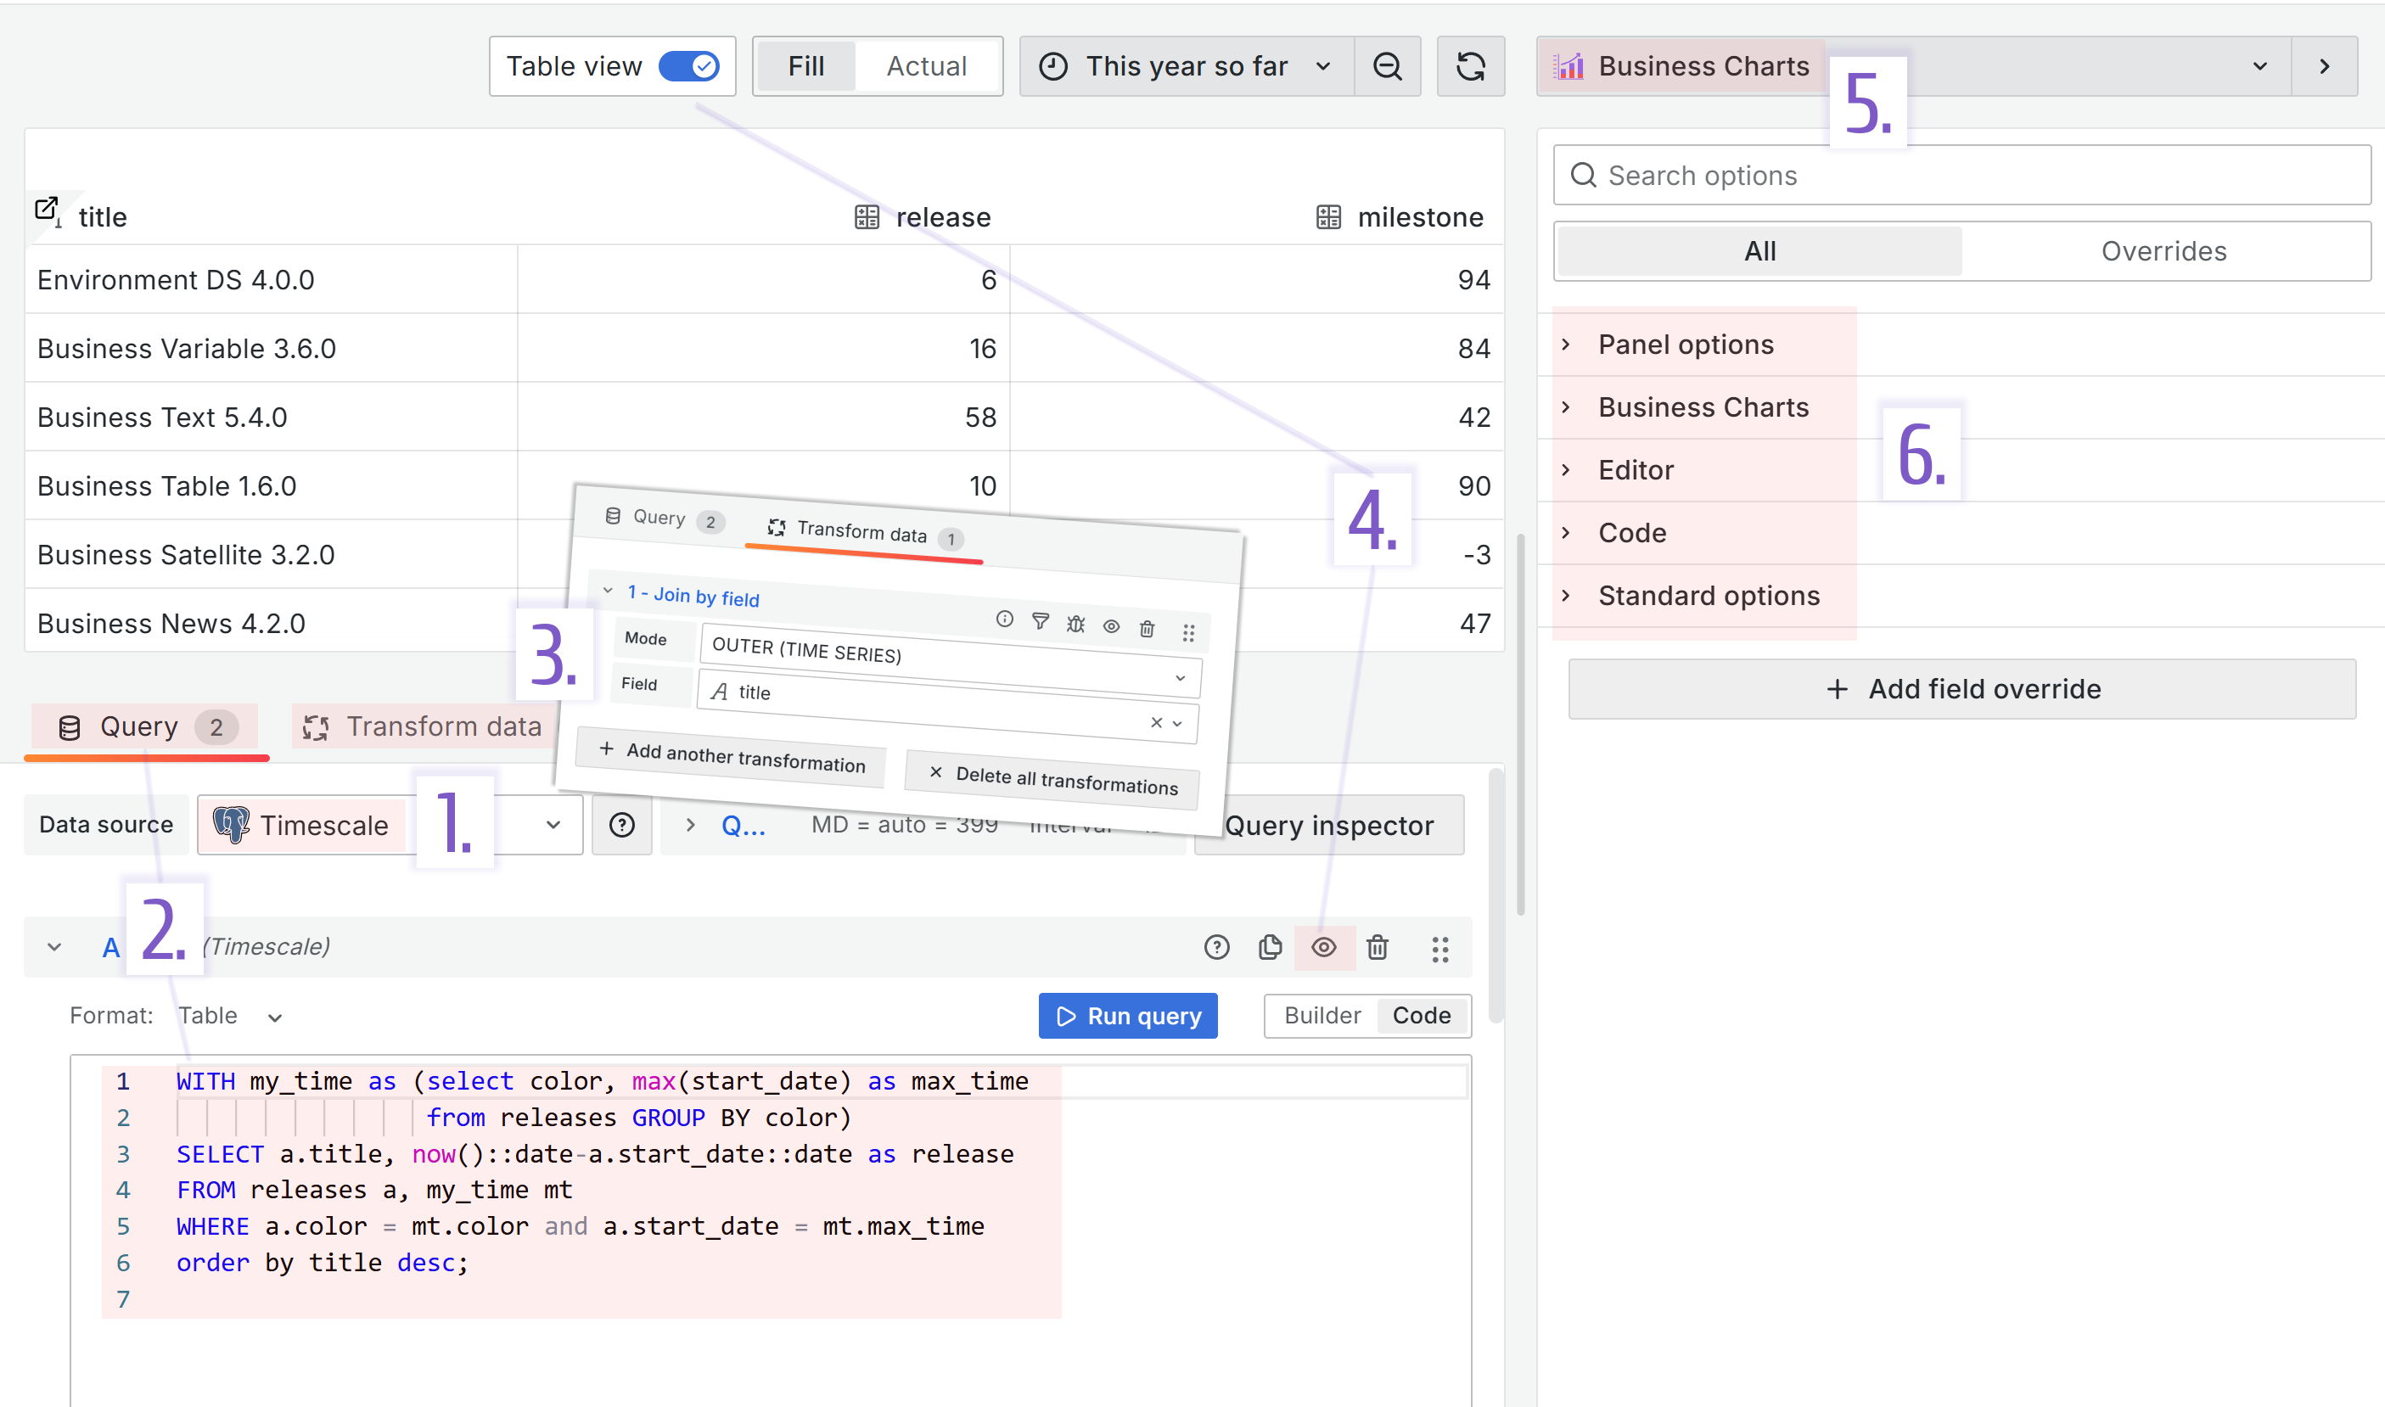
Task: Click the zoom out time range icon
Action: (x=1388, y=66)
